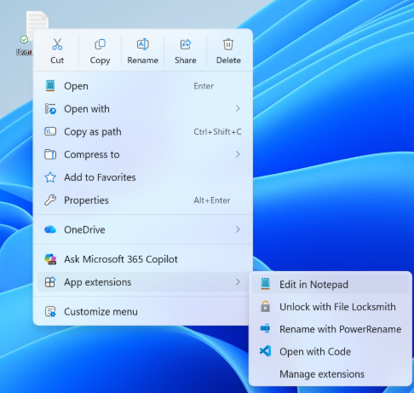Click the Share text label

[186, 61]
